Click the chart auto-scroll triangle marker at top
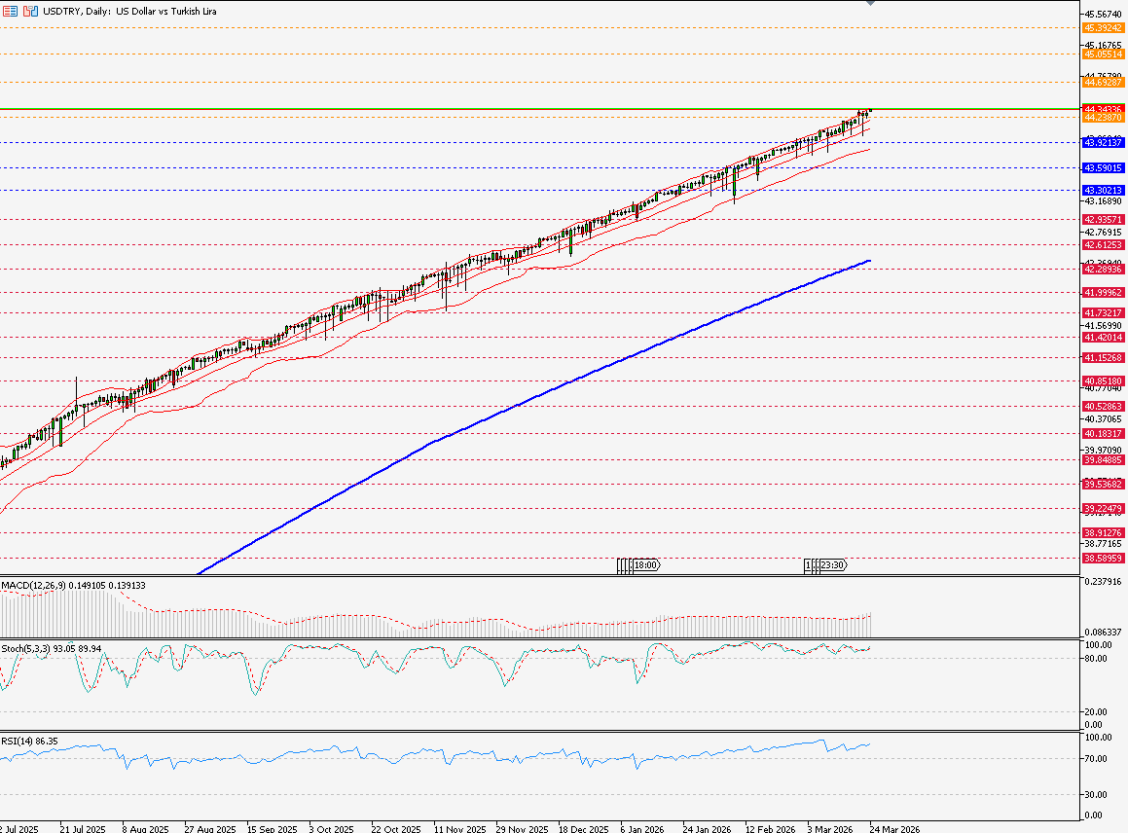Viewport: 1128px width, 833px height. pyautogui.click(x=869, y=4)
